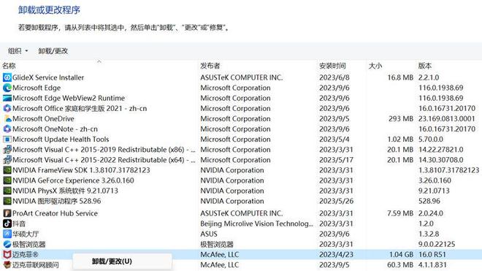Screen dimensions: 482x271
Task: Click version 9.0.0.22125
Action: [437, 244]
